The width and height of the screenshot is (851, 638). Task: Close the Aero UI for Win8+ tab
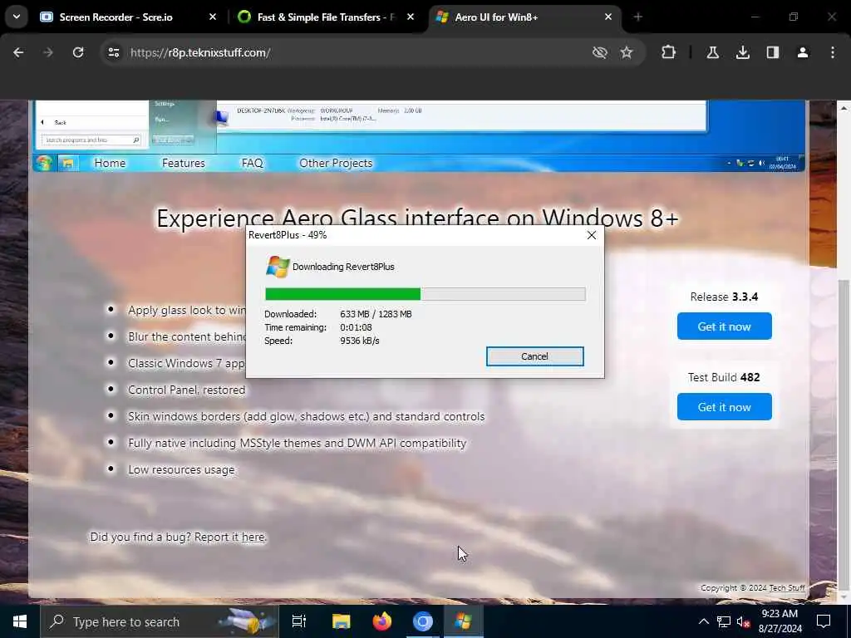coord(608,17)
